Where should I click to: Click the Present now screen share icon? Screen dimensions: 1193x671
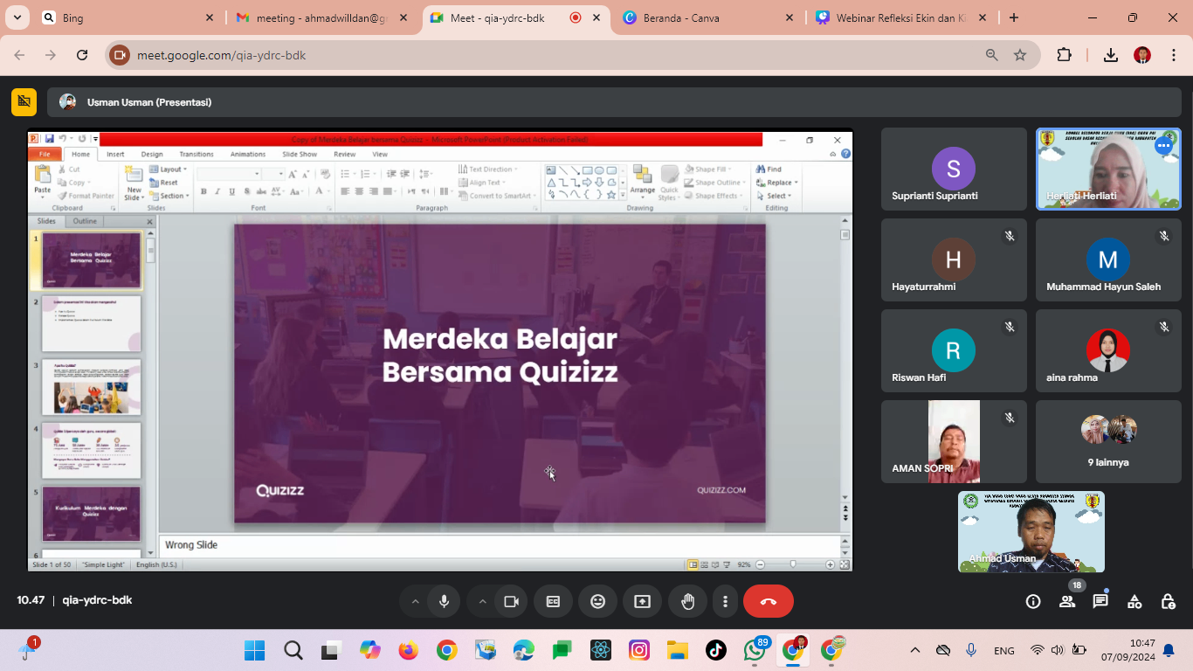[643, 601]
